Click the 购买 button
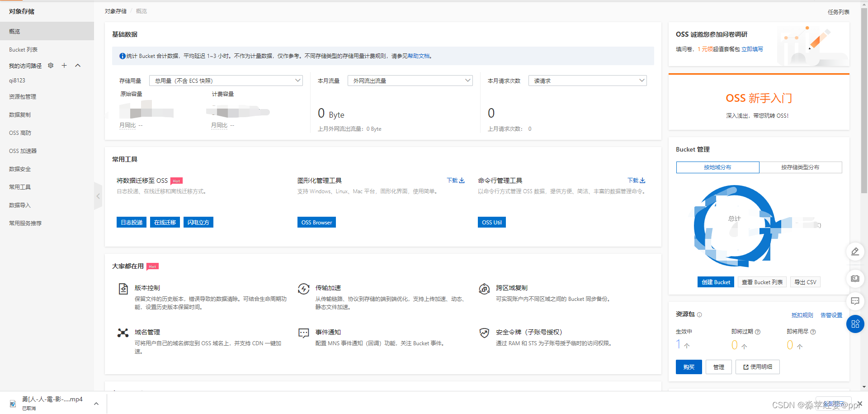 point(689,367)
